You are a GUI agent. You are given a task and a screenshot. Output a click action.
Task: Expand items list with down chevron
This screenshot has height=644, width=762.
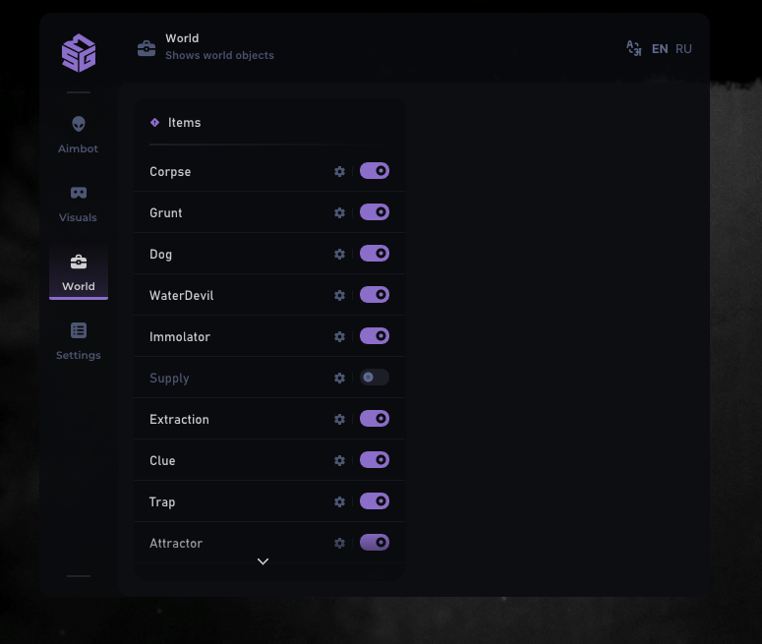(263, 561)
